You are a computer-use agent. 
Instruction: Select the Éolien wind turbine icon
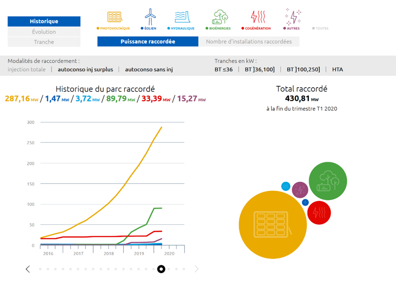[x=150, y=17]
